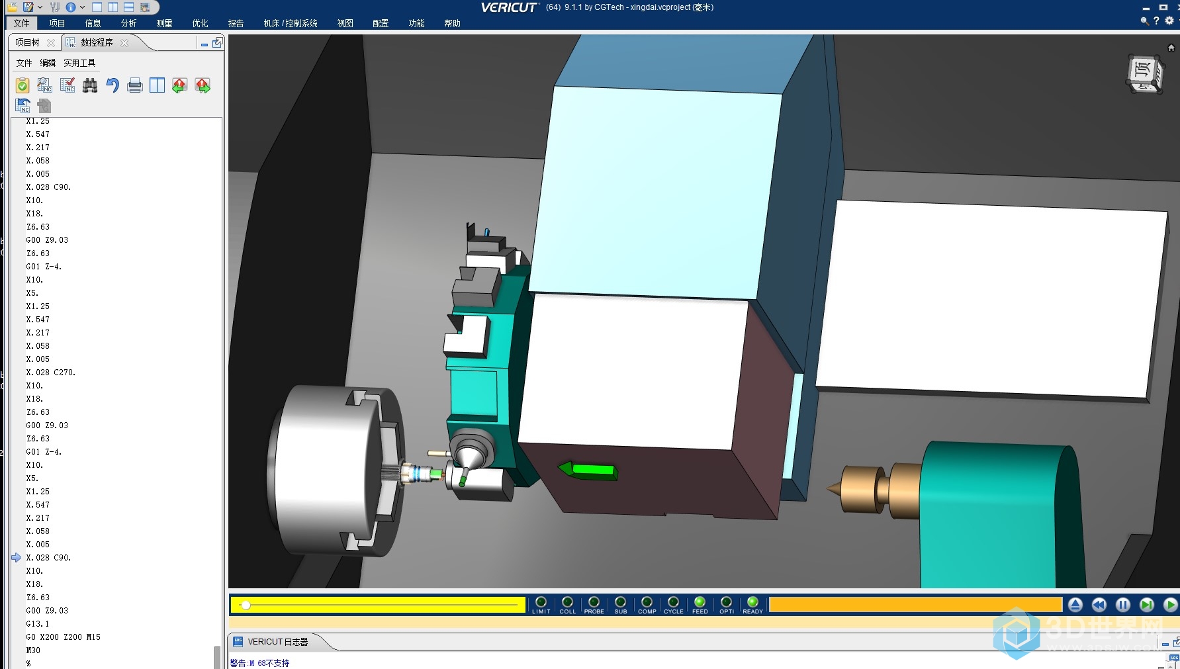Click the printer icon
Viewport: 1180px width, 669px height.
point(135,85)
